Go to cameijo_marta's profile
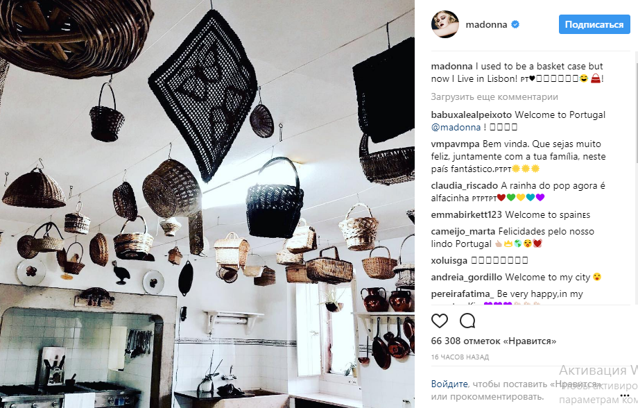Viewport: 638px width, 408px height. point(463,232)
